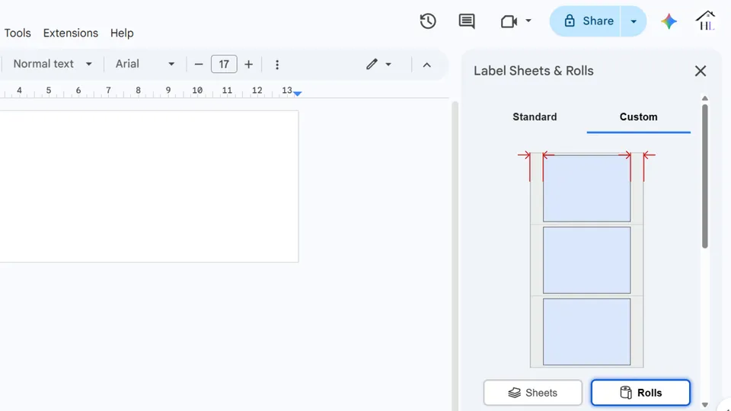
Task: Click sidebar scrollbar up arrow
Action: (705, 98)
